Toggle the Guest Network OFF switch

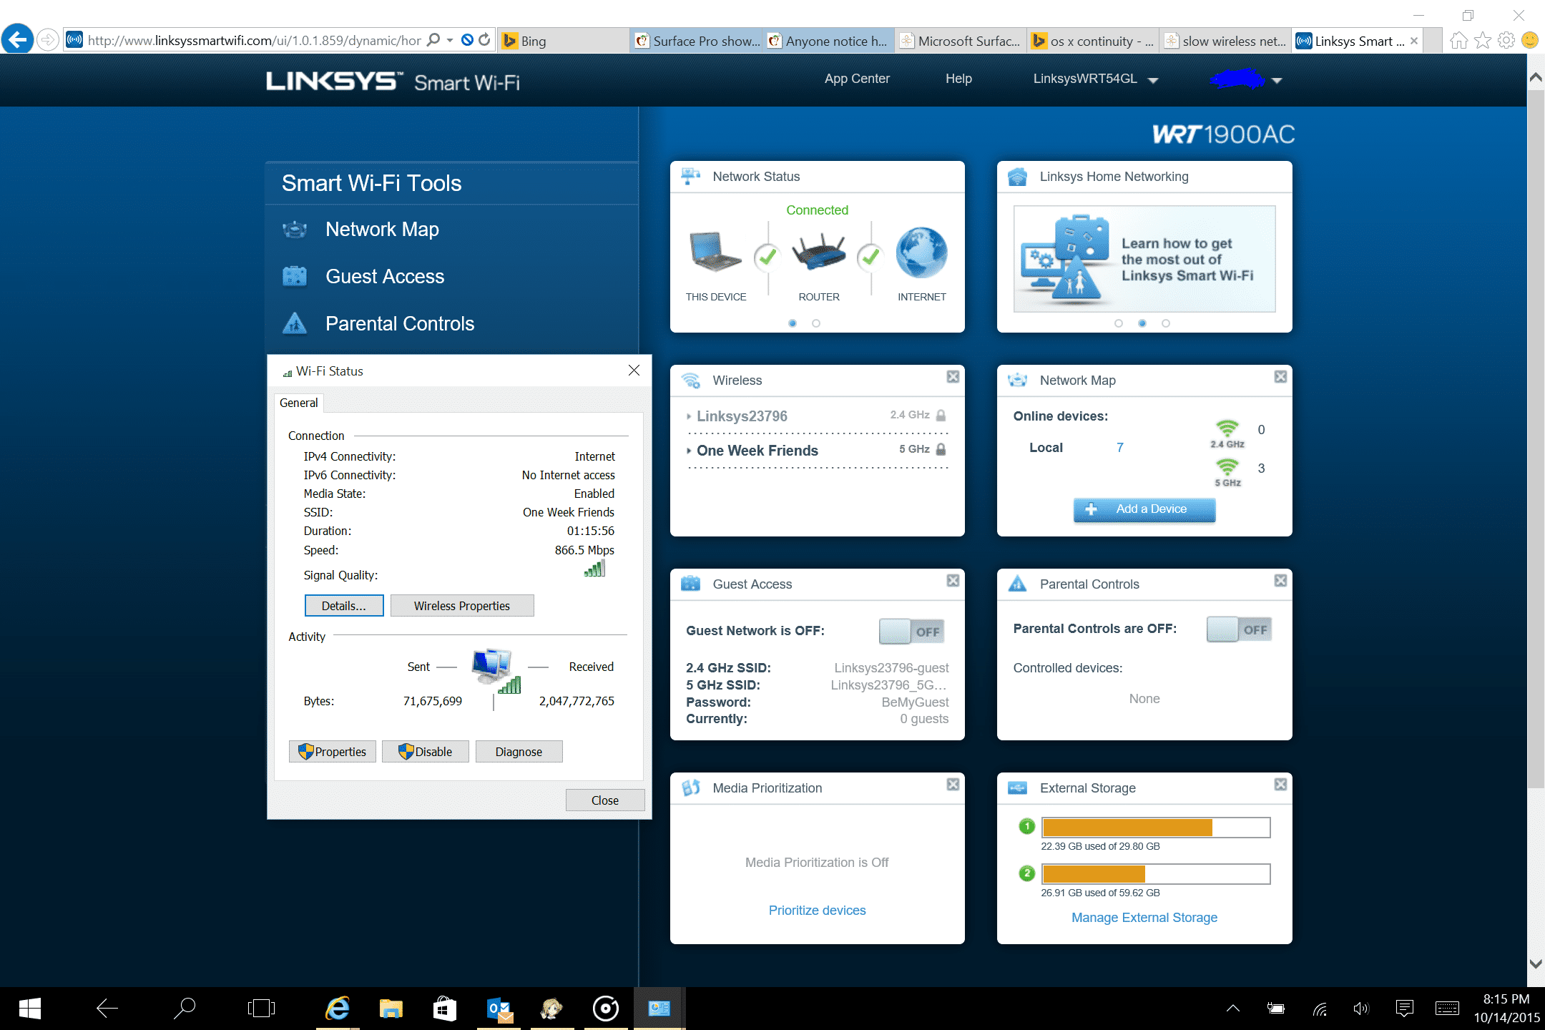pos(912,632)
